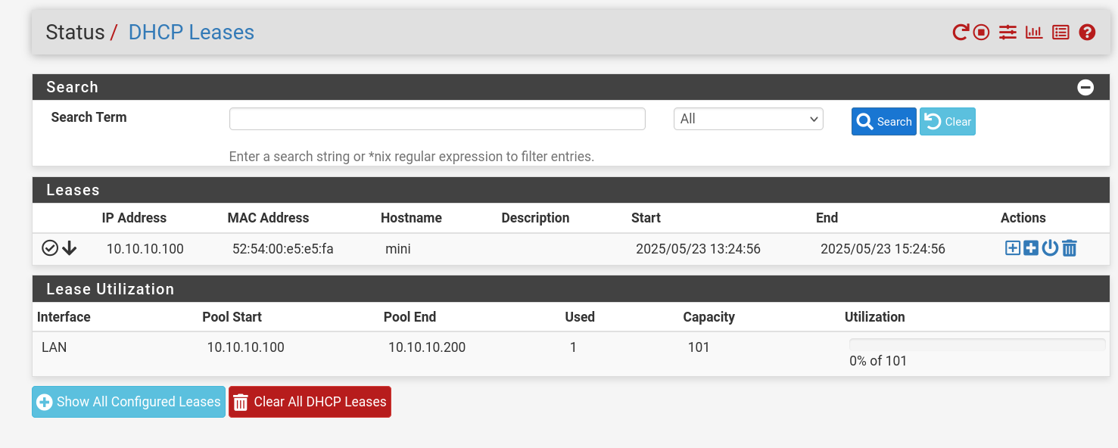The height and width of the screenshot is (448, 1118).
Task: Open related status bar-chart icon
Action: [1034, 33]
